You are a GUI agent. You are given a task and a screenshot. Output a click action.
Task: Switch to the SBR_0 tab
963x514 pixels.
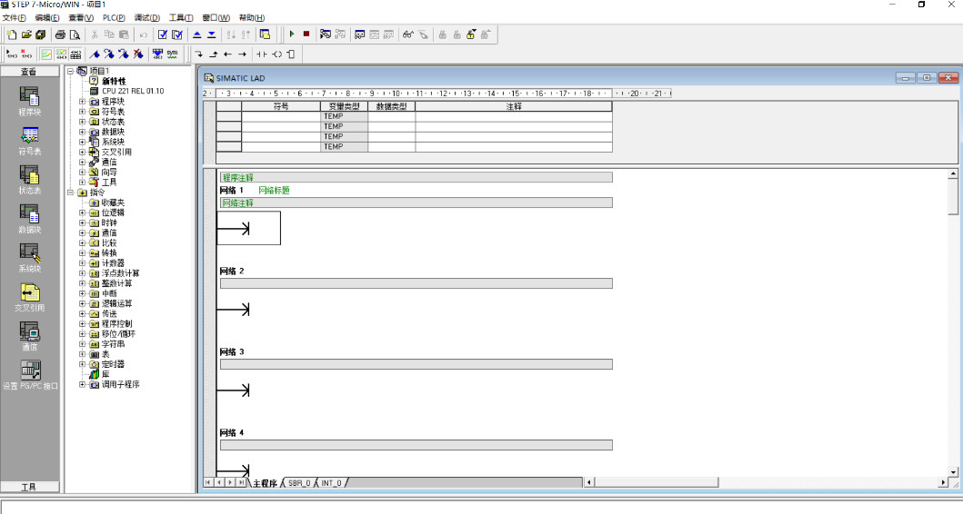tap(299, 483)
